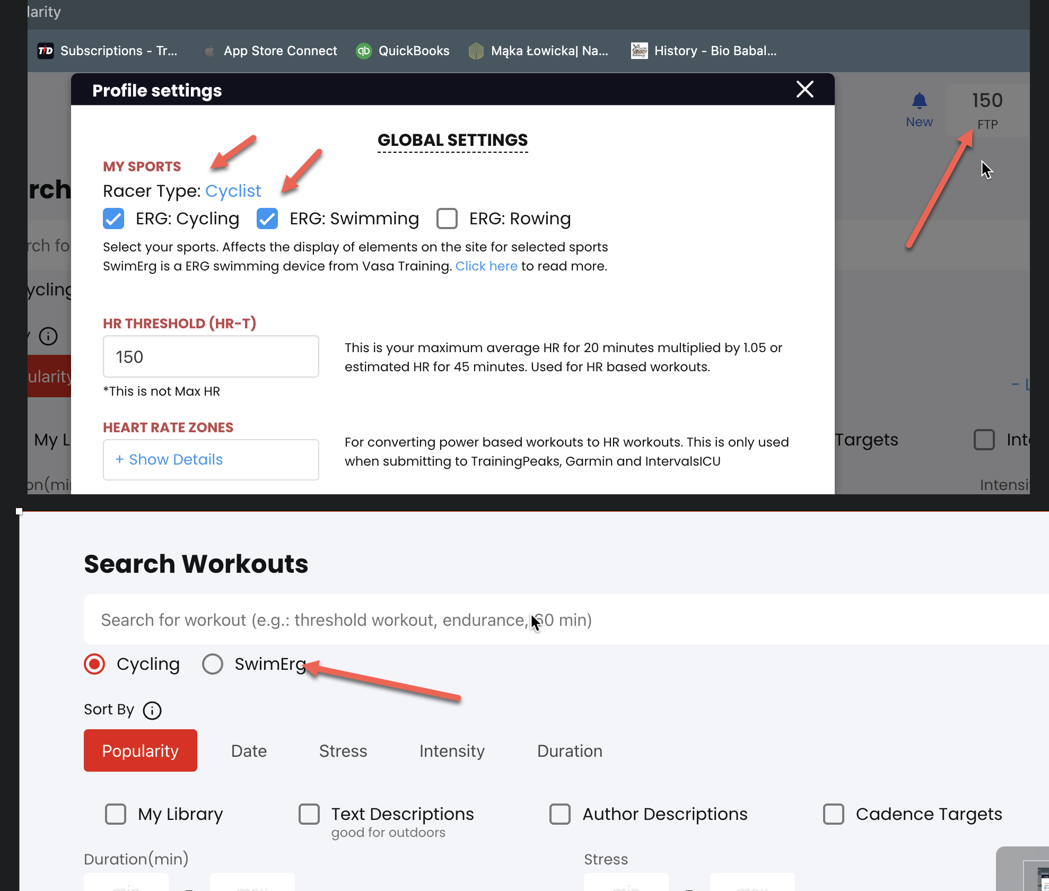This screenshot has height=891, width=1049.
Task: Open the Racer Type Cyclist selector
Action: point(233,191)
